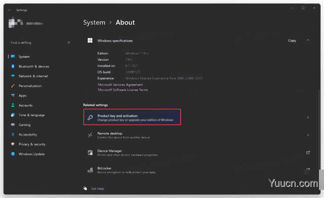Collapse the Windows specifications section
The width and height of the screenshot is (324, 198).
[308, 40]
